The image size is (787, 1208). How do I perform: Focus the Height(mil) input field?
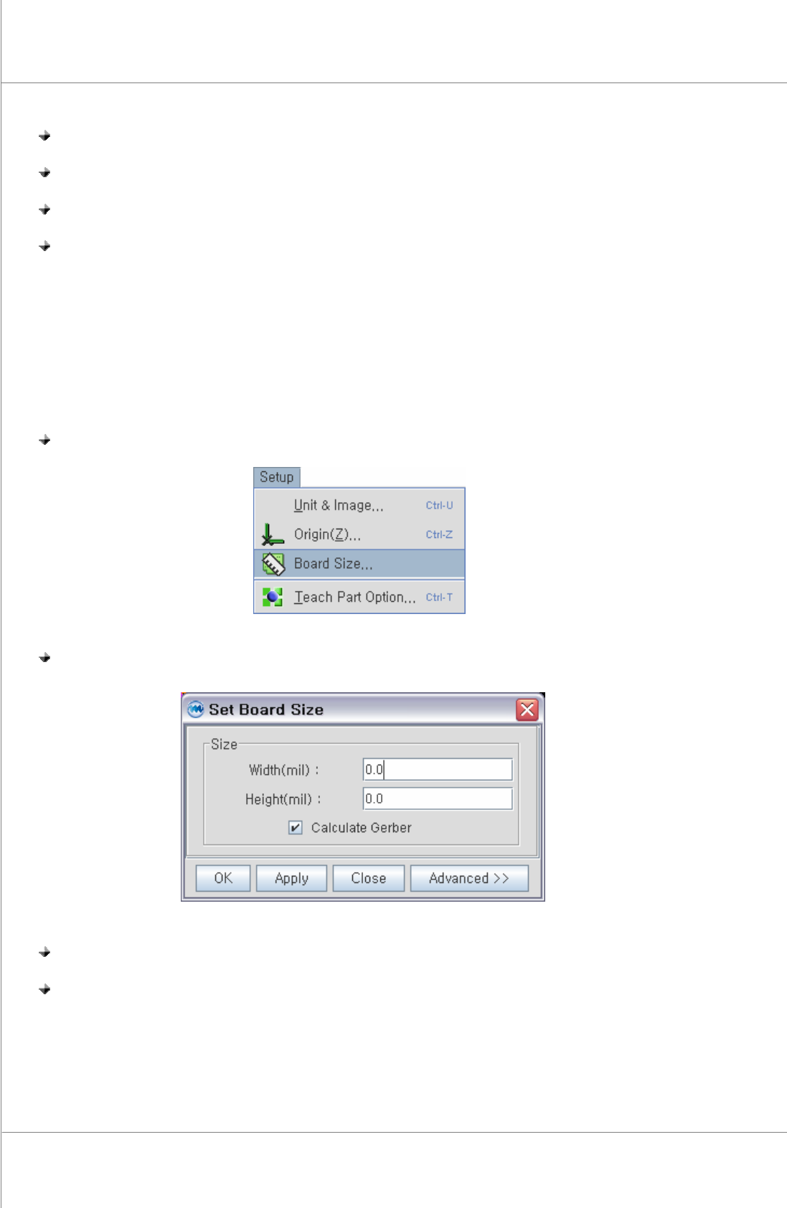point(438,798)
